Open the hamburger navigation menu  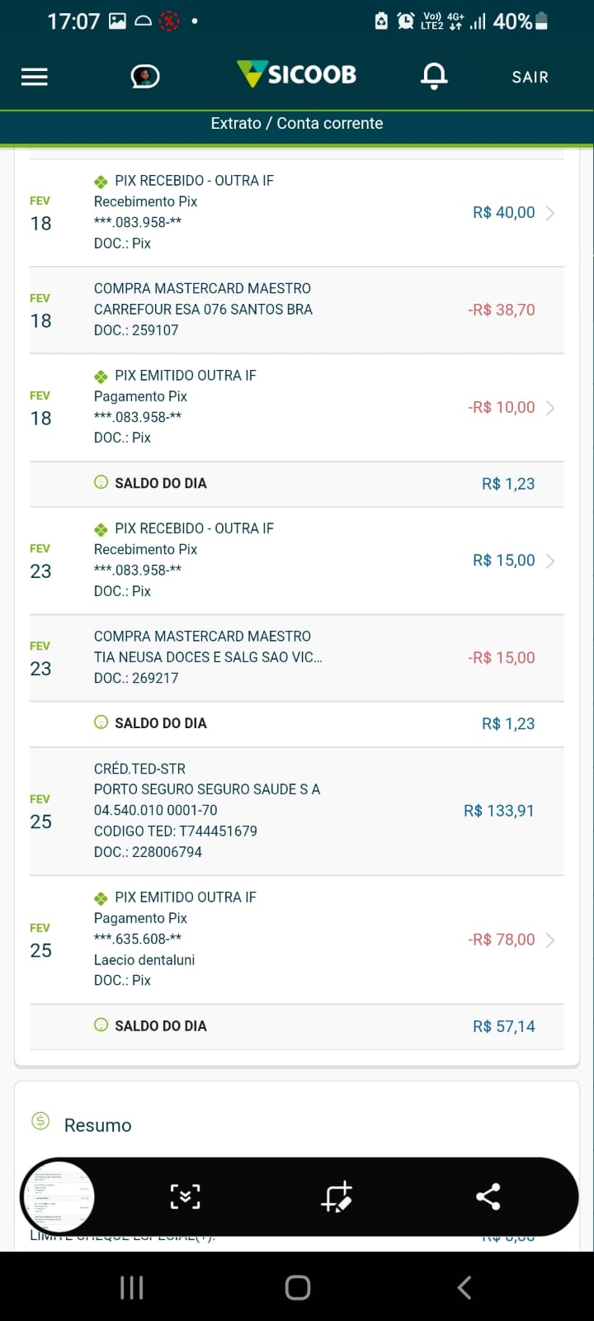35,77
